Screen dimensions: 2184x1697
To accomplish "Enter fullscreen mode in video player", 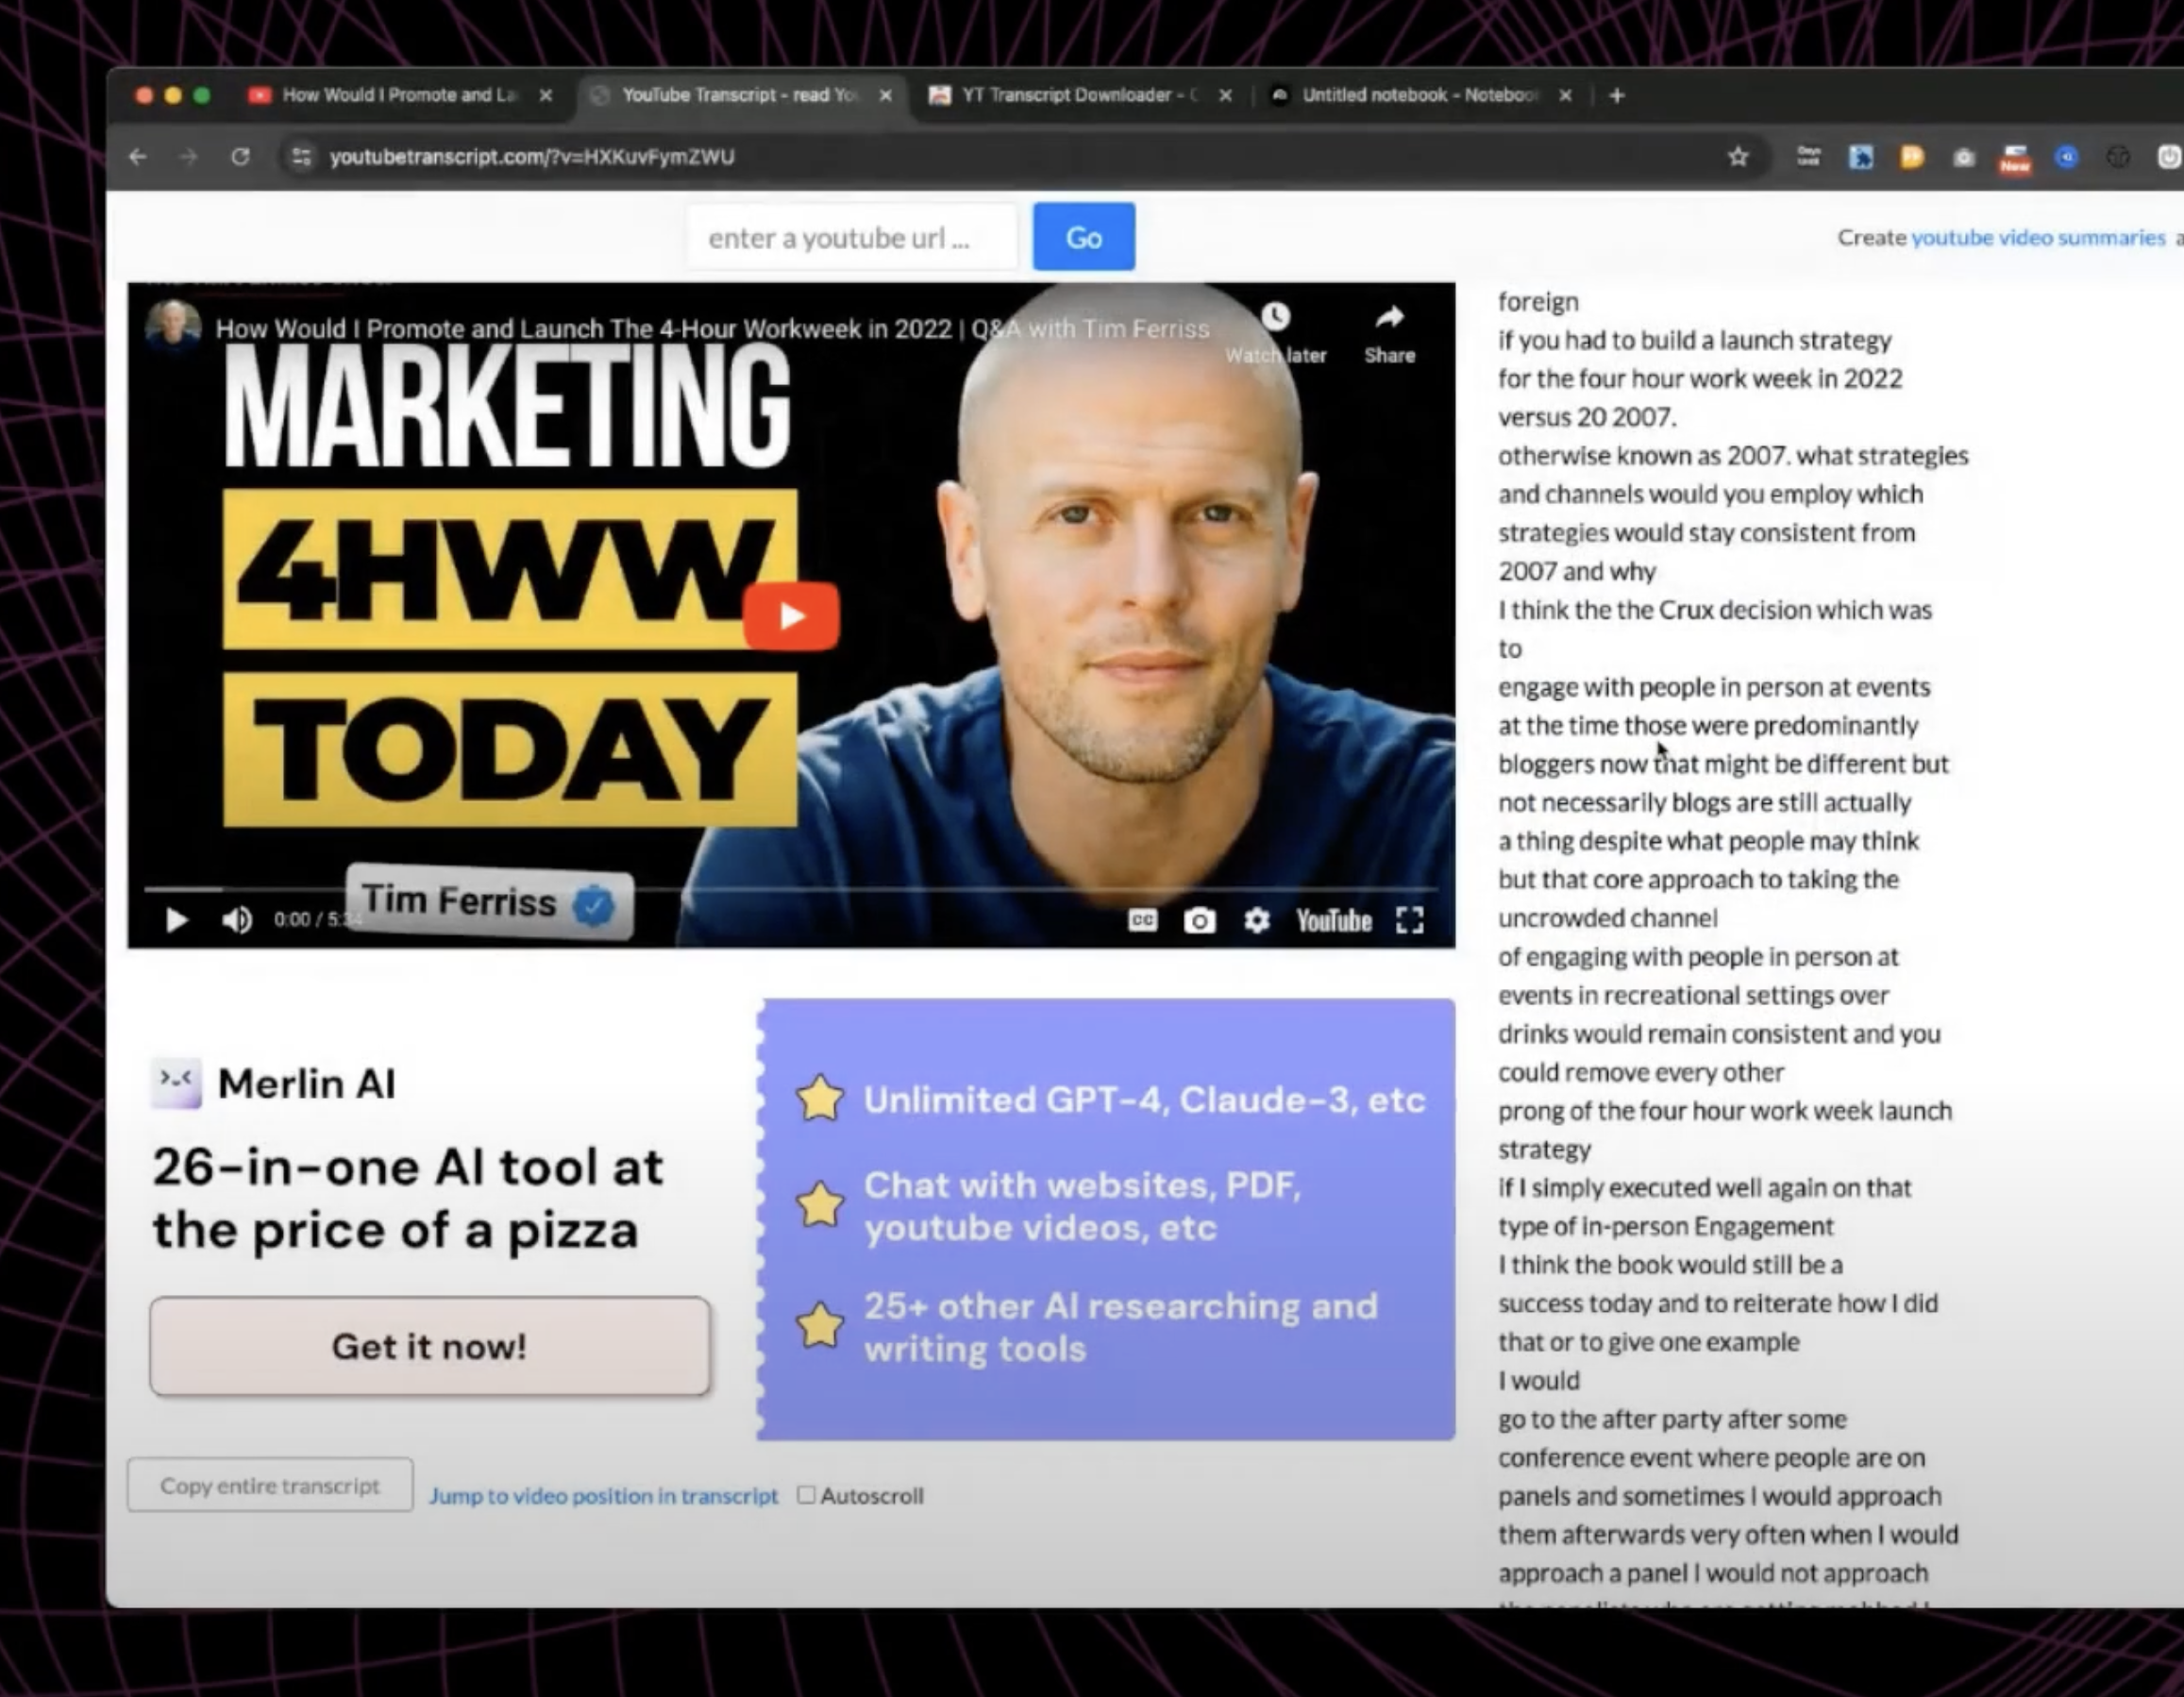I will click(1409, 920).
